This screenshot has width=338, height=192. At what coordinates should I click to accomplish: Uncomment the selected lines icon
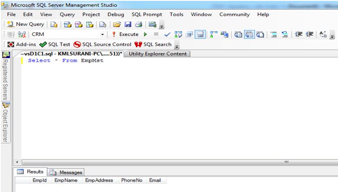point(285,34)
